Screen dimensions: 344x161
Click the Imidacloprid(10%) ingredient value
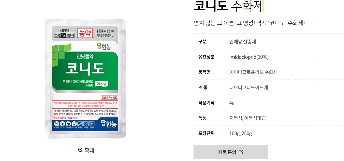249,57
